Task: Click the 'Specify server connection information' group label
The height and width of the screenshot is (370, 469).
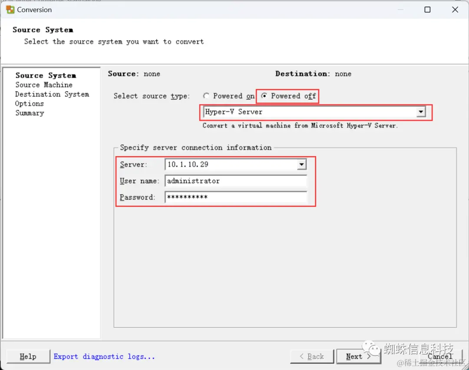Action: [195, 147]
